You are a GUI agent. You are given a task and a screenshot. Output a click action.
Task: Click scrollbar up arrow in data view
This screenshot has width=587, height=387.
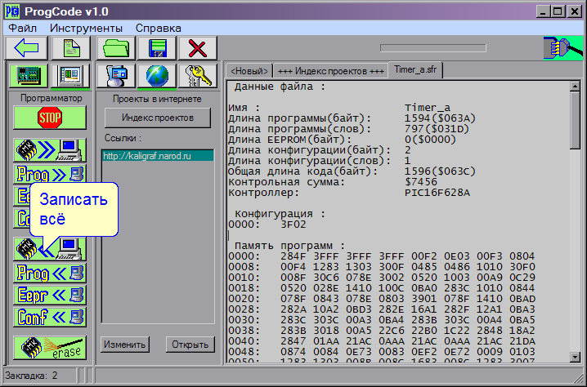click(x=575, y=87)
